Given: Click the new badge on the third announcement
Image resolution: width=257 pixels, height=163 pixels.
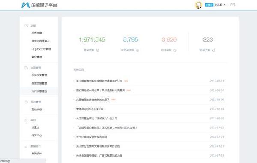Looking at the screenshot, I should (x=113, y=100).
